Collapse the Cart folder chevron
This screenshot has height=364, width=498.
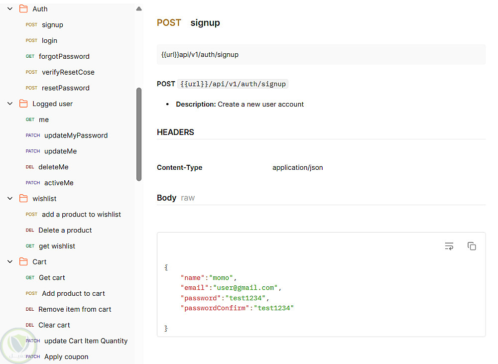(x=10, y=262)
